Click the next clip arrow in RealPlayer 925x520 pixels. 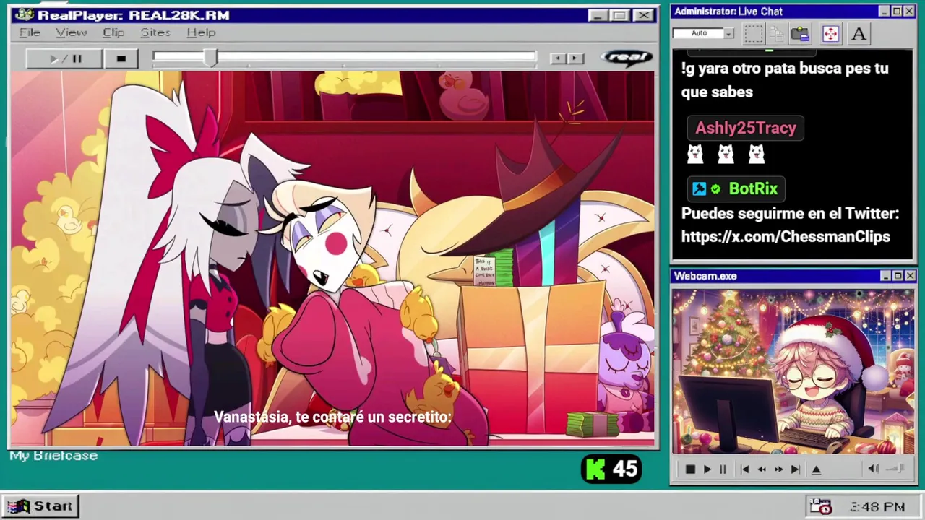click(x=575, y=58)
